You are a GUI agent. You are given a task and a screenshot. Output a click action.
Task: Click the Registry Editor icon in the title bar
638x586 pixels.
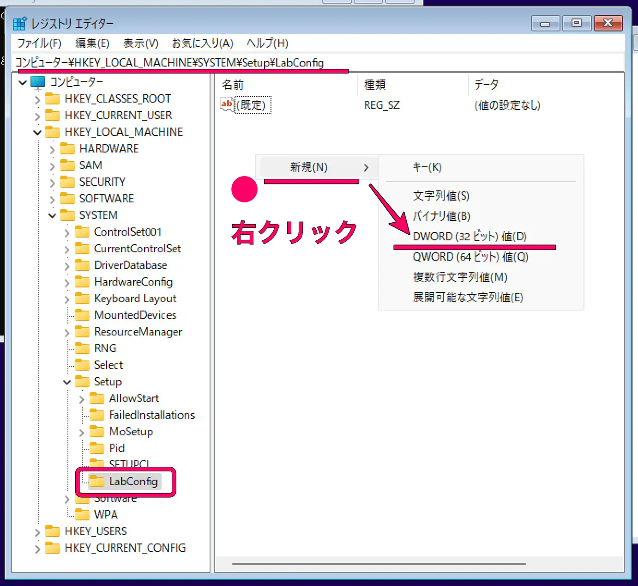19,23
